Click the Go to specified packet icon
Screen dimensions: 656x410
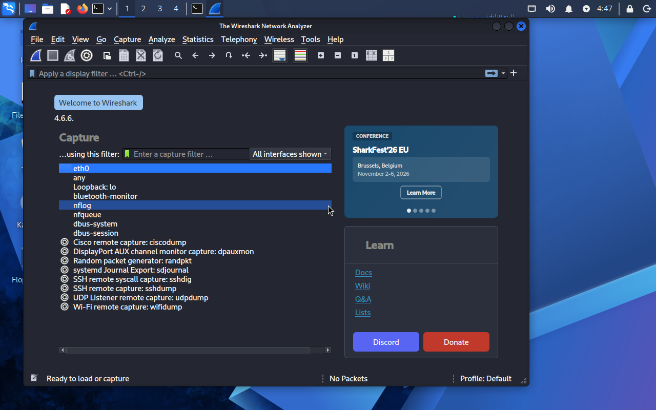[229, 55]
